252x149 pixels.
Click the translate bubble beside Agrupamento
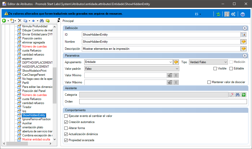176,62
